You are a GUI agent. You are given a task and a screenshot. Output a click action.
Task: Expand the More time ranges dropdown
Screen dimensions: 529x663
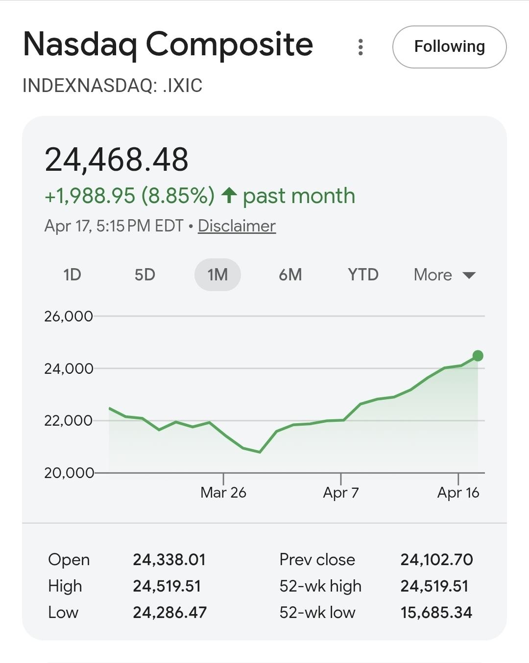click(x=444, y=275)
